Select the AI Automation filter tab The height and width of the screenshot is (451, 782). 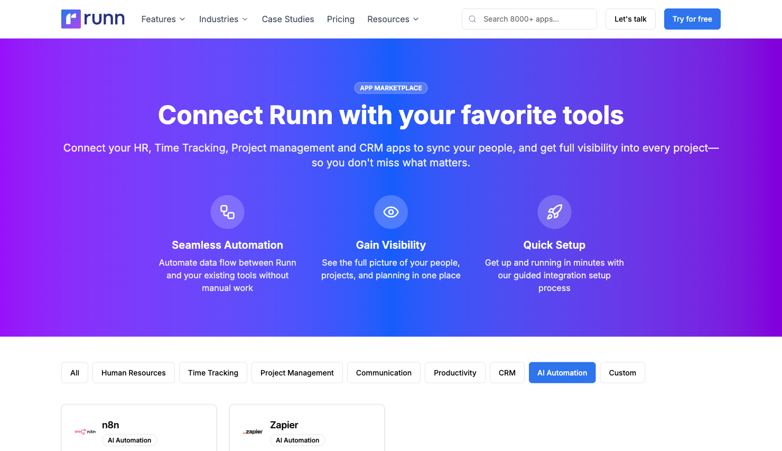[562, 373]
